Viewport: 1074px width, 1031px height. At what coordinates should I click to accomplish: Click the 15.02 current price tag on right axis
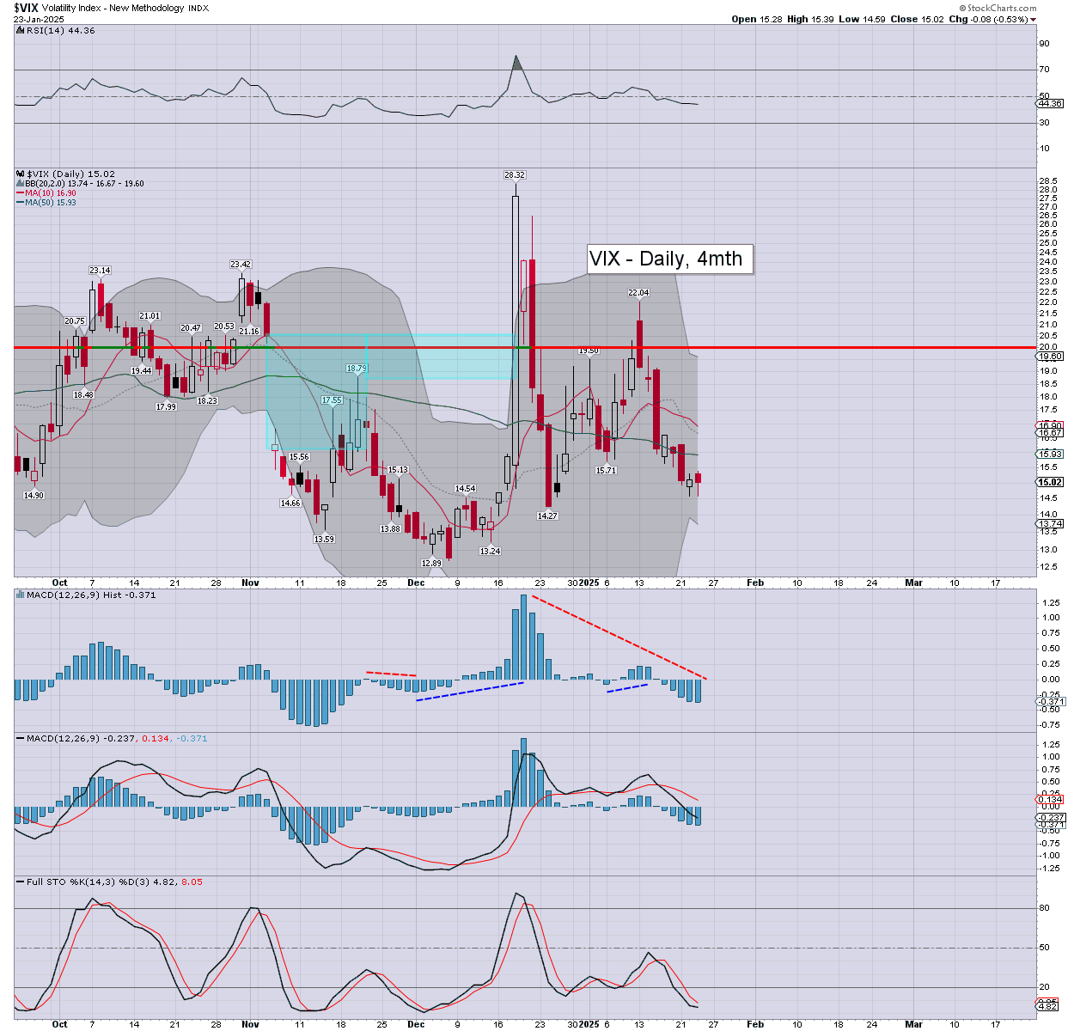(1050, 482)
